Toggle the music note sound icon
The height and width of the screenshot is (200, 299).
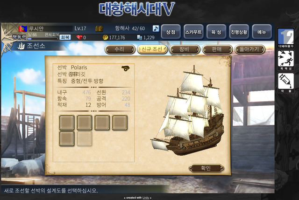click(156, 28)
